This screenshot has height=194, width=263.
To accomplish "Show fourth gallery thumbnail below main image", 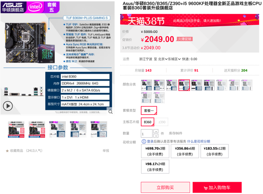I will 78,129.
